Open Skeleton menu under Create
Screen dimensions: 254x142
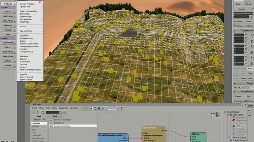pos(8,25)
